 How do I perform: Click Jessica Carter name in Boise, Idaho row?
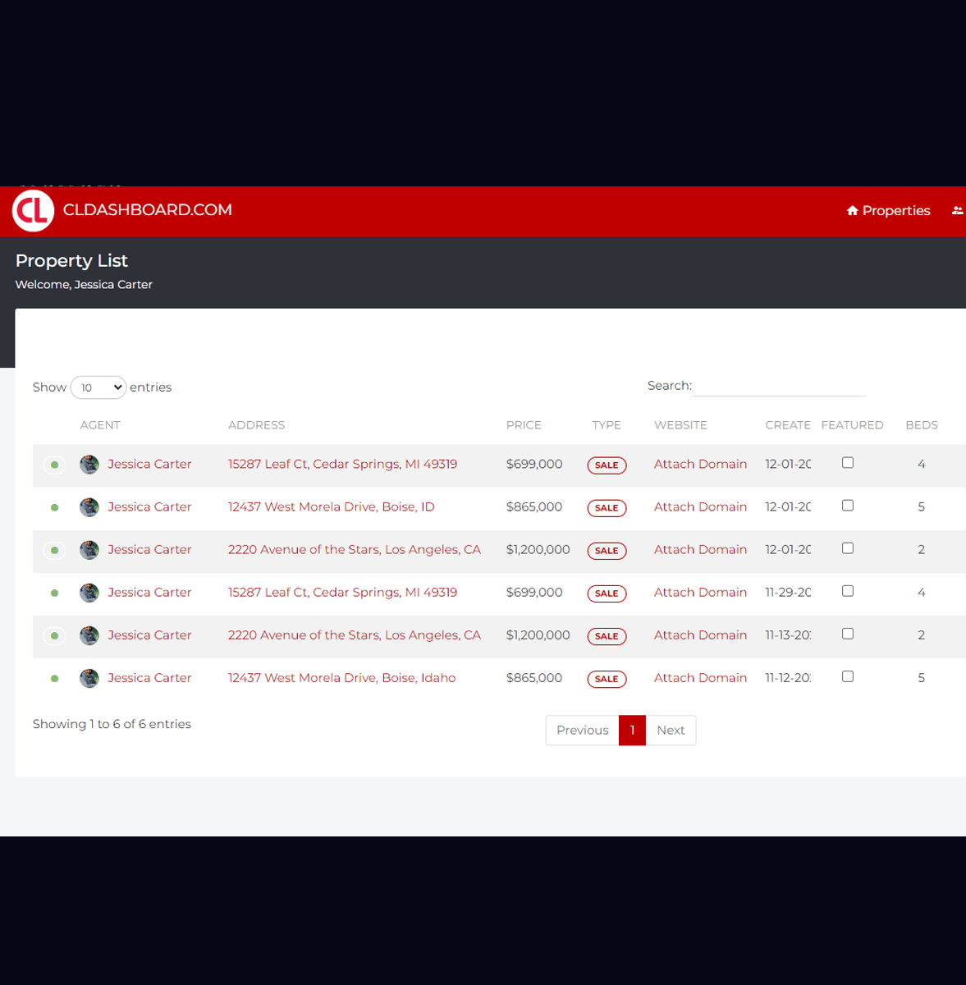coord(149,677)
